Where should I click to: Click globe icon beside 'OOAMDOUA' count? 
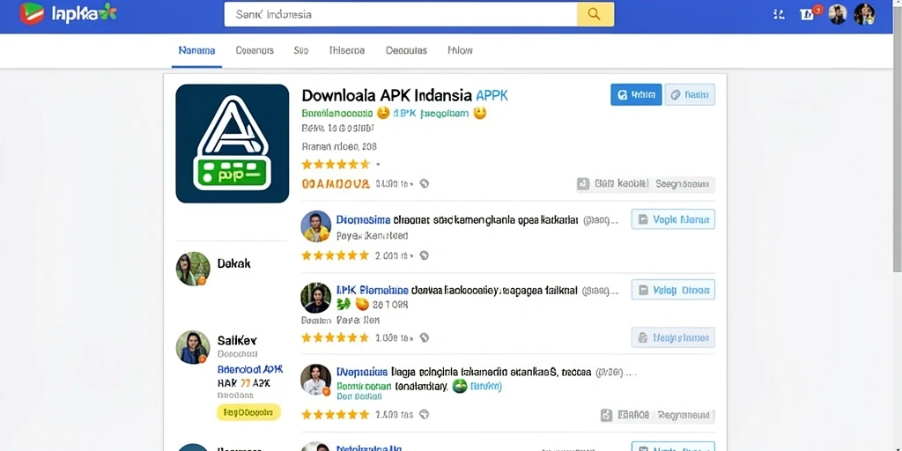point(424,183)
